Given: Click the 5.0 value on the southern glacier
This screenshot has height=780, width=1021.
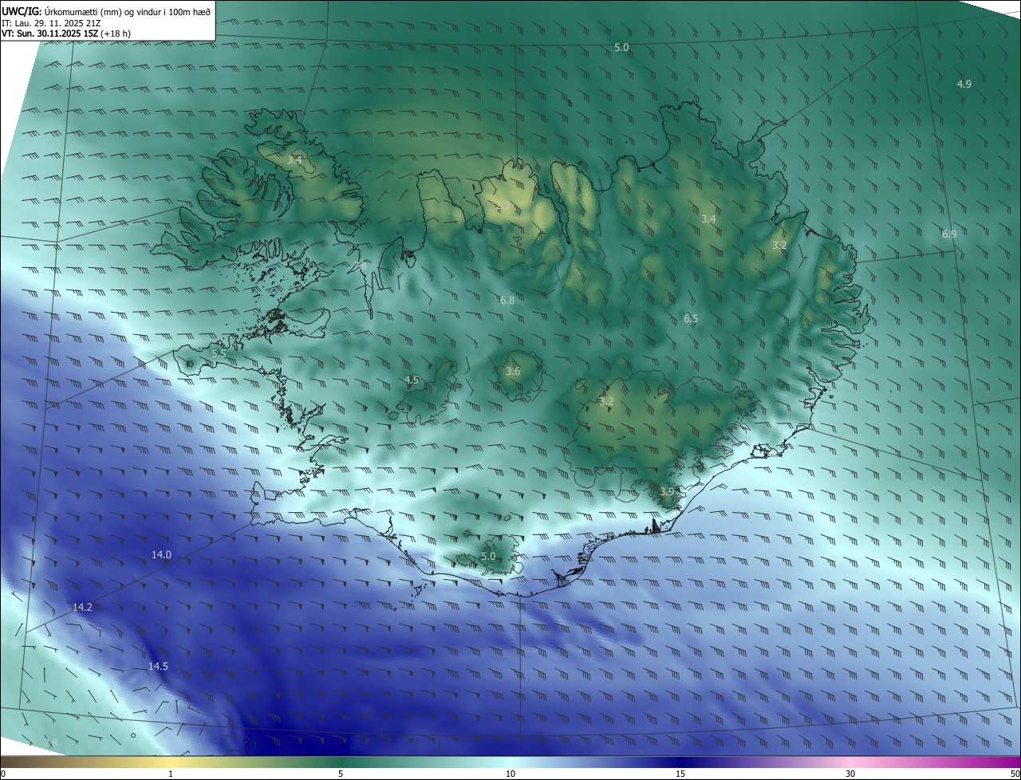Looking at the screenshot, I should (x=488, y=556).
